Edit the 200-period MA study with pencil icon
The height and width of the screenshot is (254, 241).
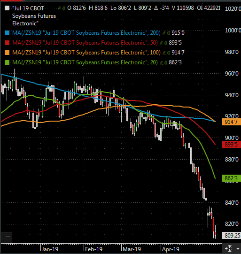164,33
